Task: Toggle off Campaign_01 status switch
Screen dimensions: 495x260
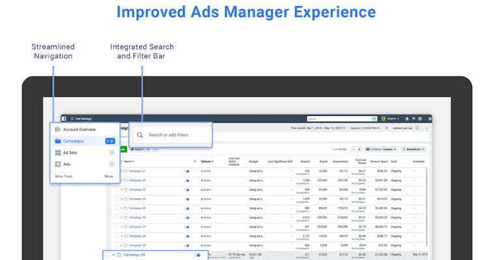Action: tap(188, 171)
